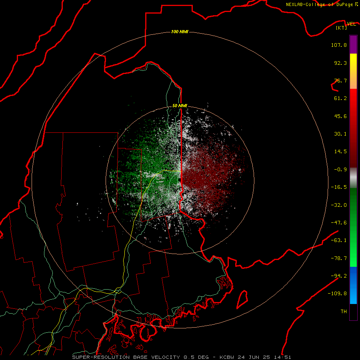Click the blue segment of color bar
The image size is (360, 360).
(x=353, y=285)
